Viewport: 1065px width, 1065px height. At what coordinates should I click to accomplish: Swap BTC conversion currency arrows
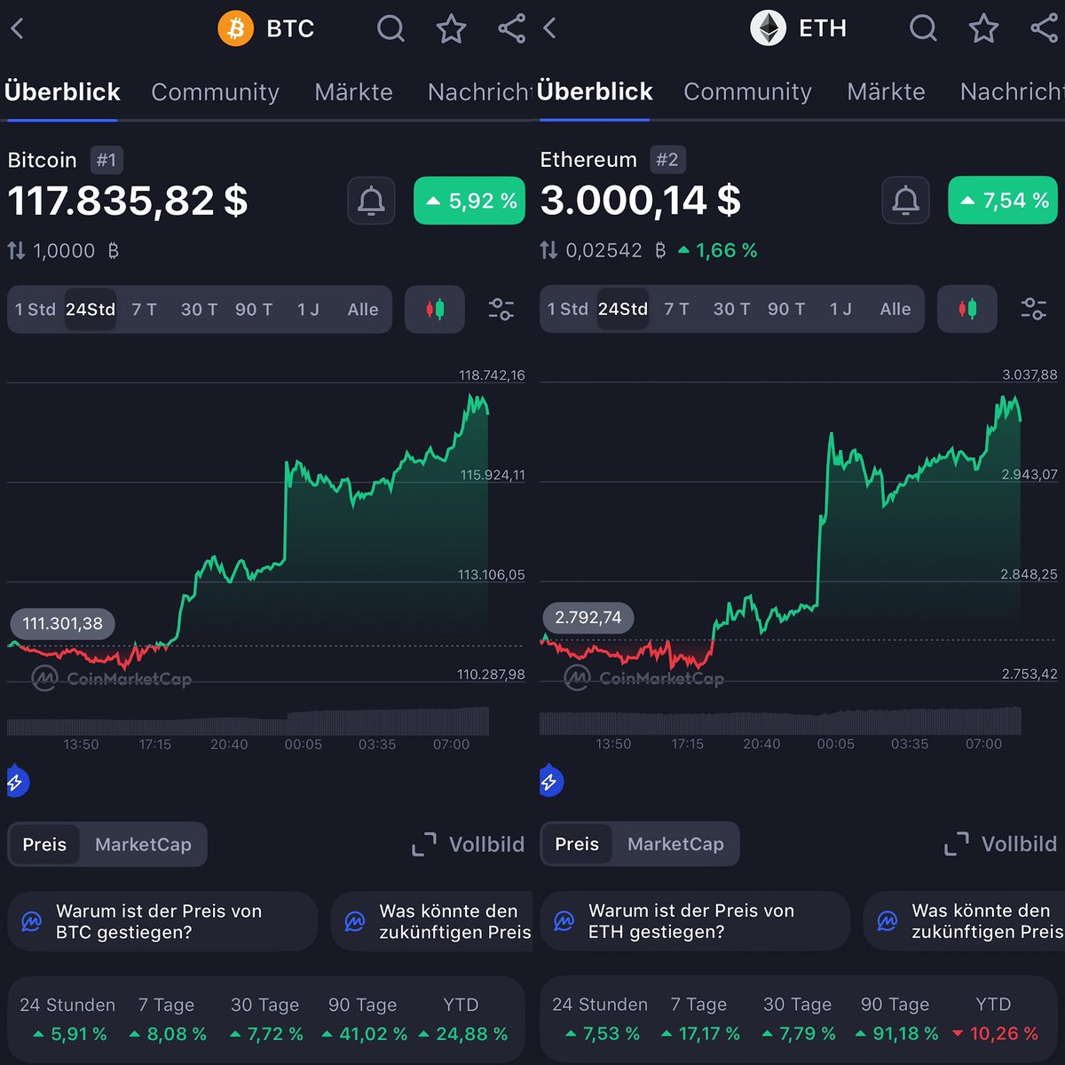point(16,251)
